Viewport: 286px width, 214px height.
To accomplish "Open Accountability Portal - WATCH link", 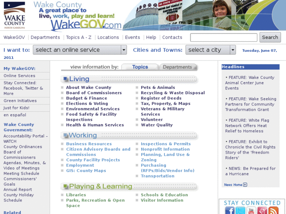I will click(26, 139).
